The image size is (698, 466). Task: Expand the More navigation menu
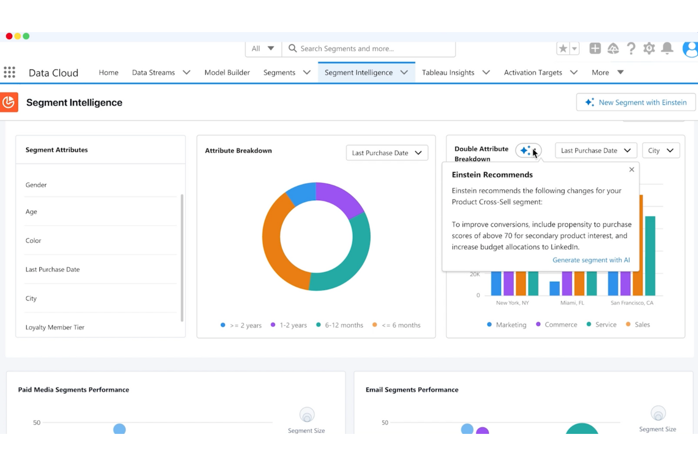pyautogui.click(x=606, y=72)
